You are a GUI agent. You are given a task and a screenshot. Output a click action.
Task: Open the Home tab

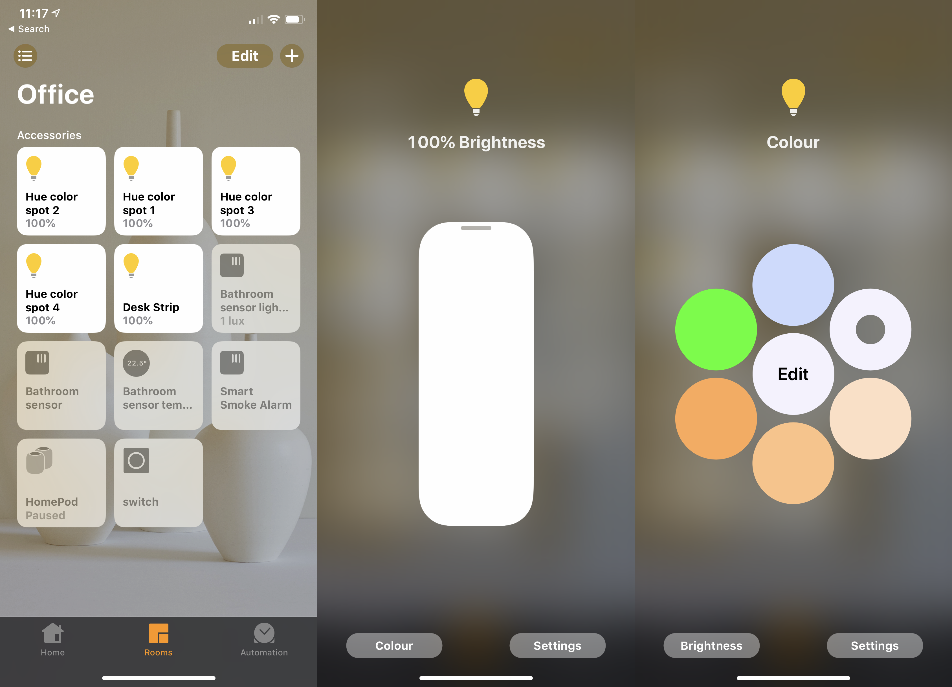click(53, 641)
